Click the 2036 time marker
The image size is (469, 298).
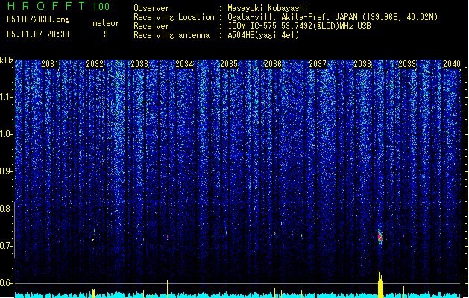click(273, 64)
